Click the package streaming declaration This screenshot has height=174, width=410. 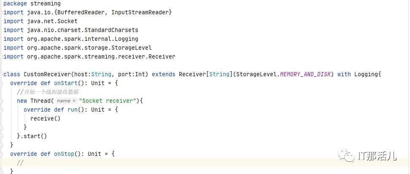pos(32,4)
